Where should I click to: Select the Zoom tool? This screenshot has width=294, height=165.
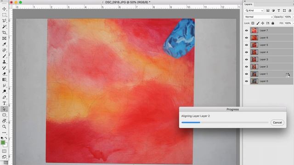point(4,126)
